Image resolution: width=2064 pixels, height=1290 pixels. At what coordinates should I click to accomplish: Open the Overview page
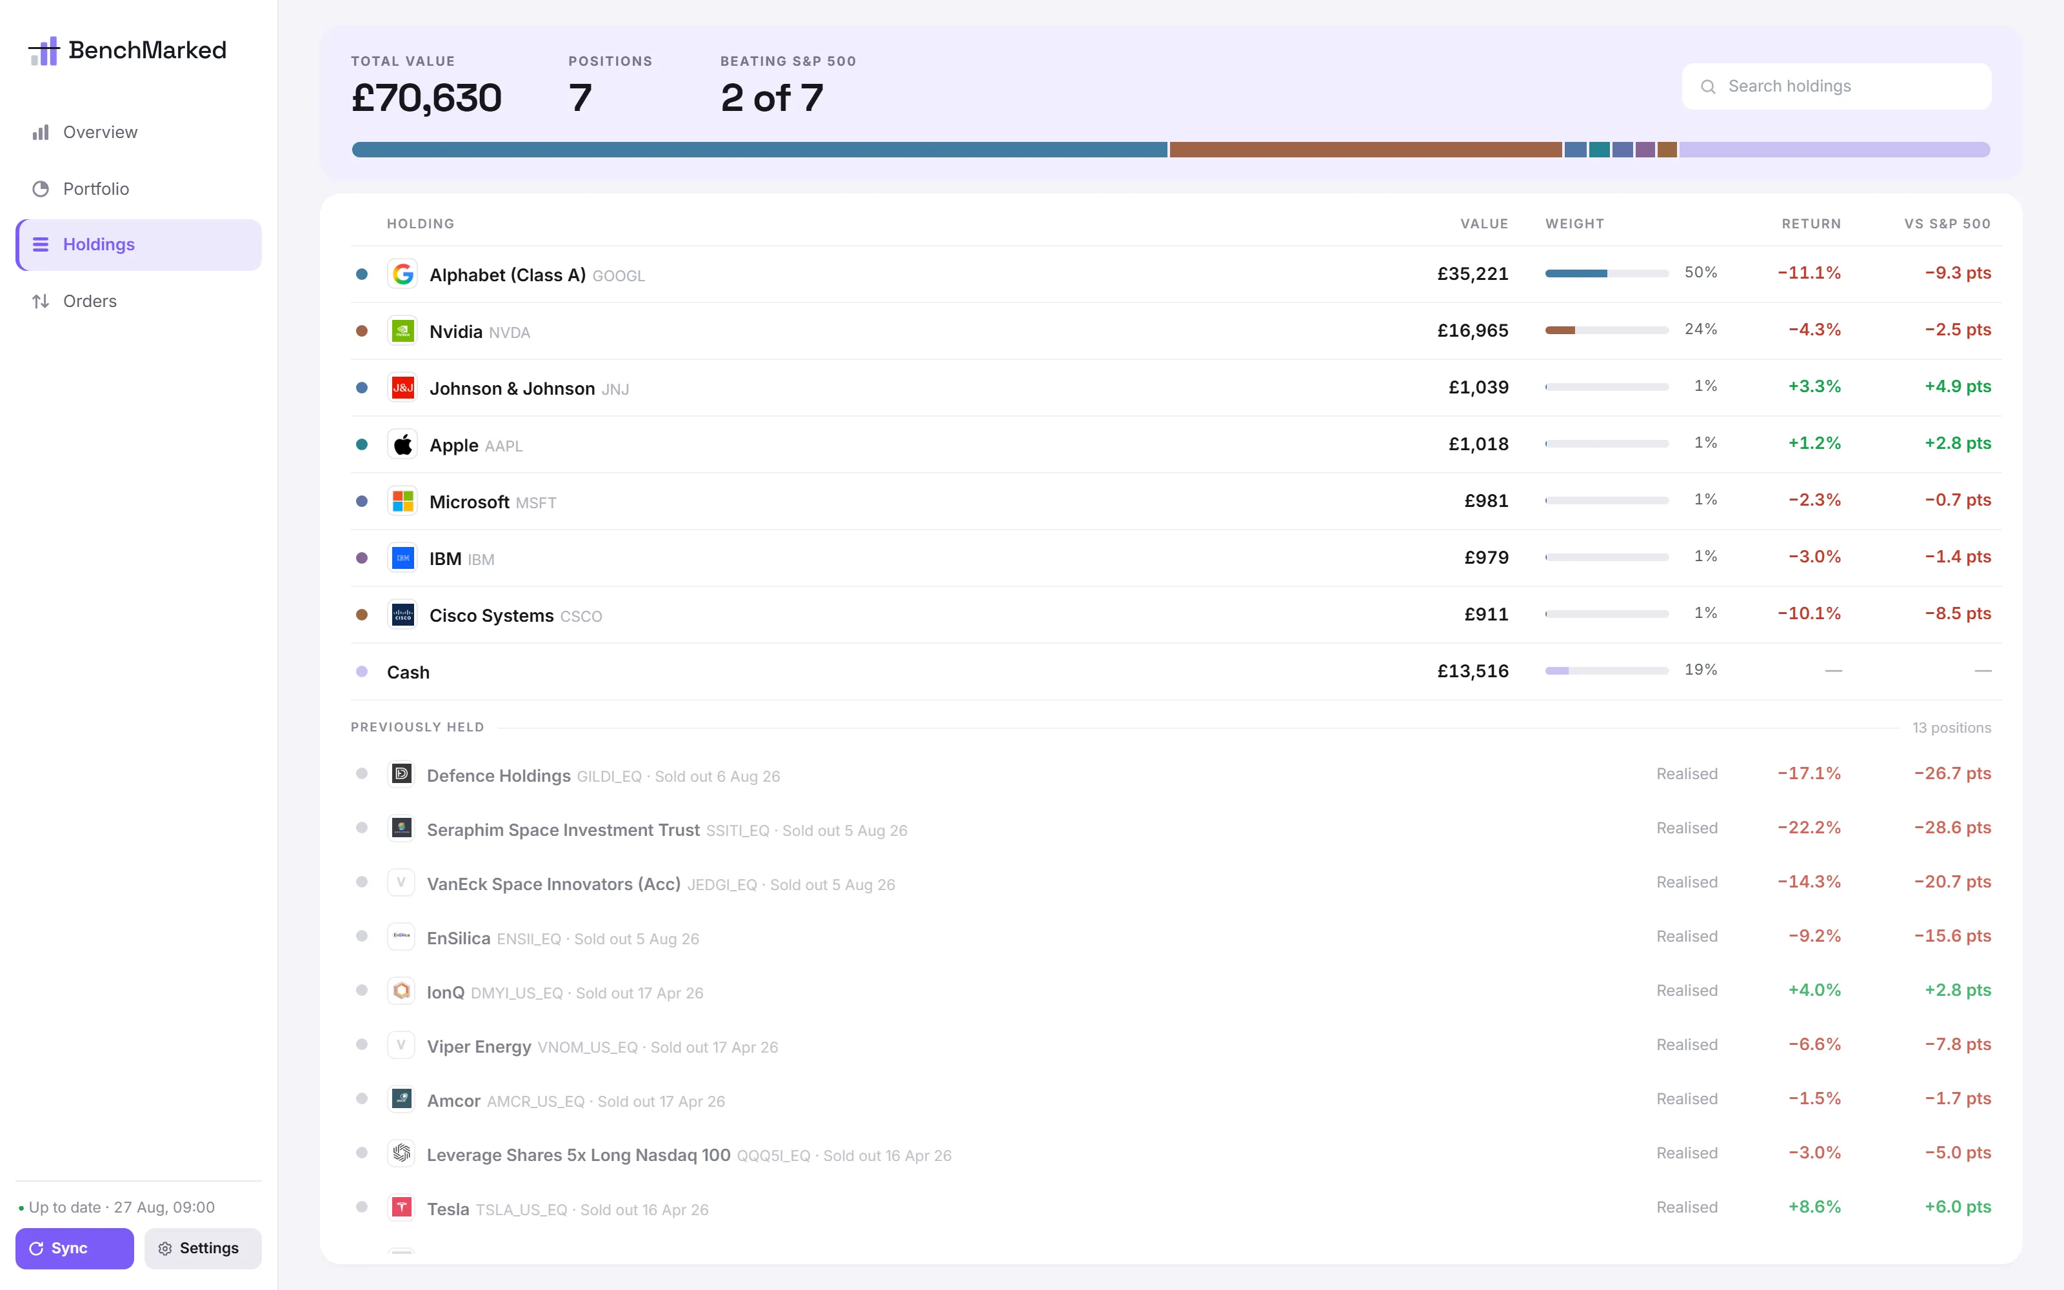coord(139,132)
